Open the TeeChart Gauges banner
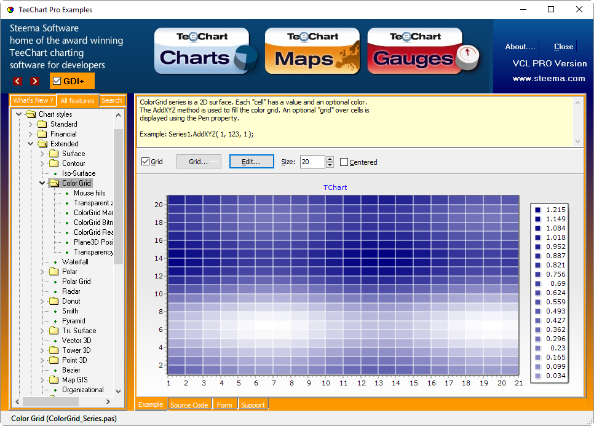Image resolution: width=594 pixels, height=426 pixels. (423, 51)
